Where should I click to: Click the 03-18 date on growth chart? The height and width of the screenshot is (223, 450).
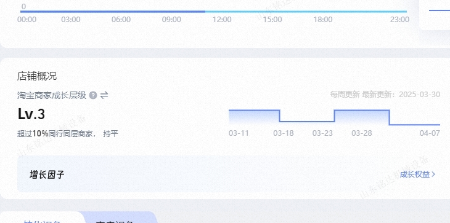(x=284, y=133)
